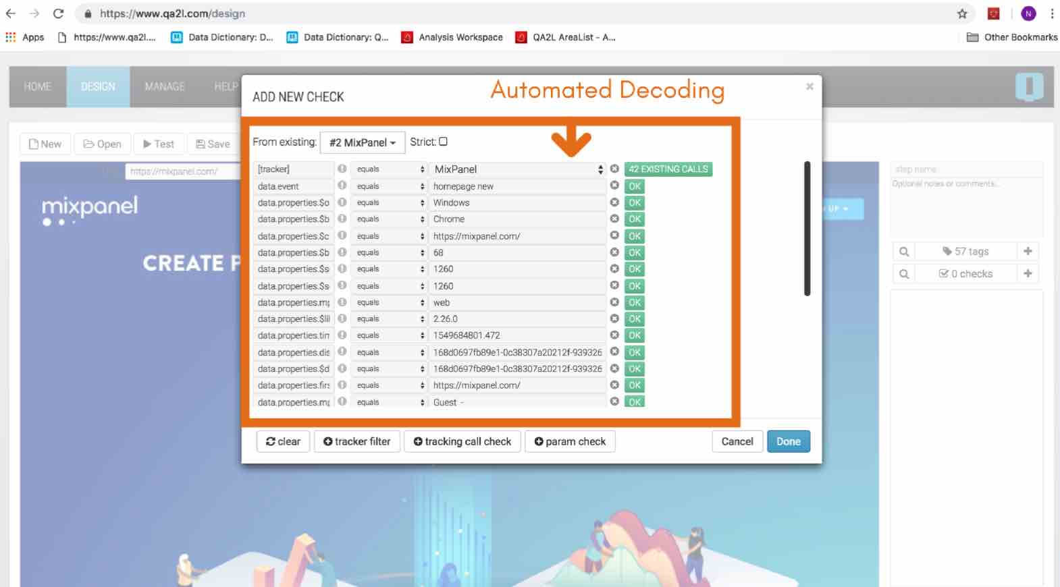Remove the 1549684801.472 row
Viewport: 1060px width, 587px height.
click(x=614, y=335)
